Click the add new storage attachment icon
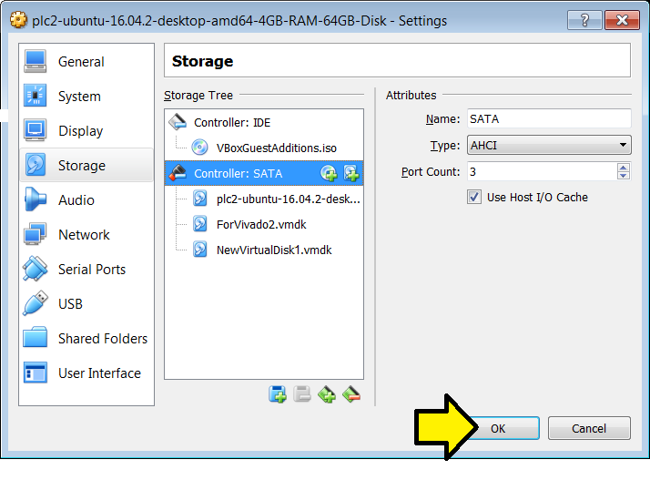 (x=278, y=394)
